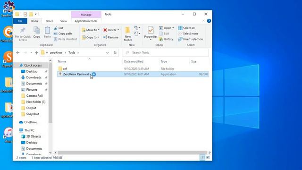Open the Application Tools tab
The width and height of the screenshot is (302, 170).
pos(86,21)
